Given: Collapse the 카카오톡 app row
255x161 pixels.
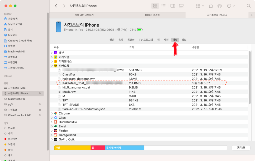Looking at the screenshot, I should (52, 66).
